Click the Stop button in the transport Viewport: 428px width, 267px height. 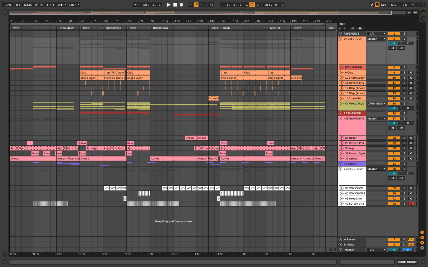(175, 5)
